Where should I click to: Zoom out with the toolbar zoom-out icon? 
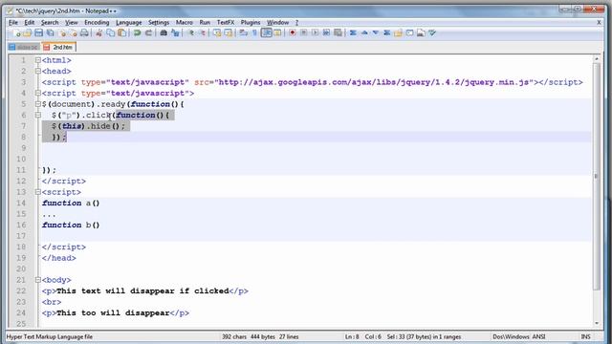click(202, 33)
